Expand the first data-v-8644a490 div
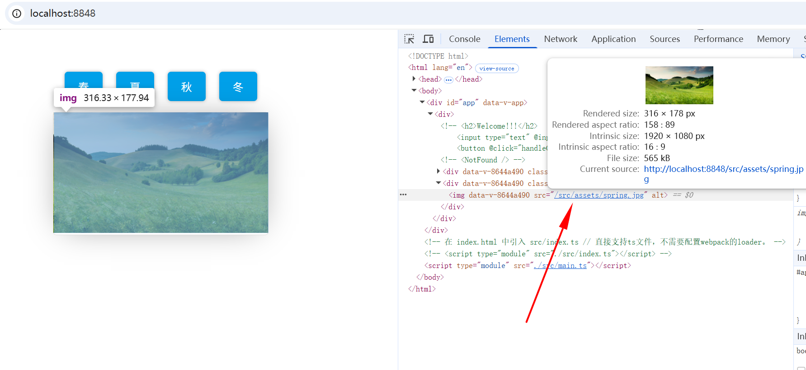The height and width of the screenshot is (370, 806). point(438,171)
